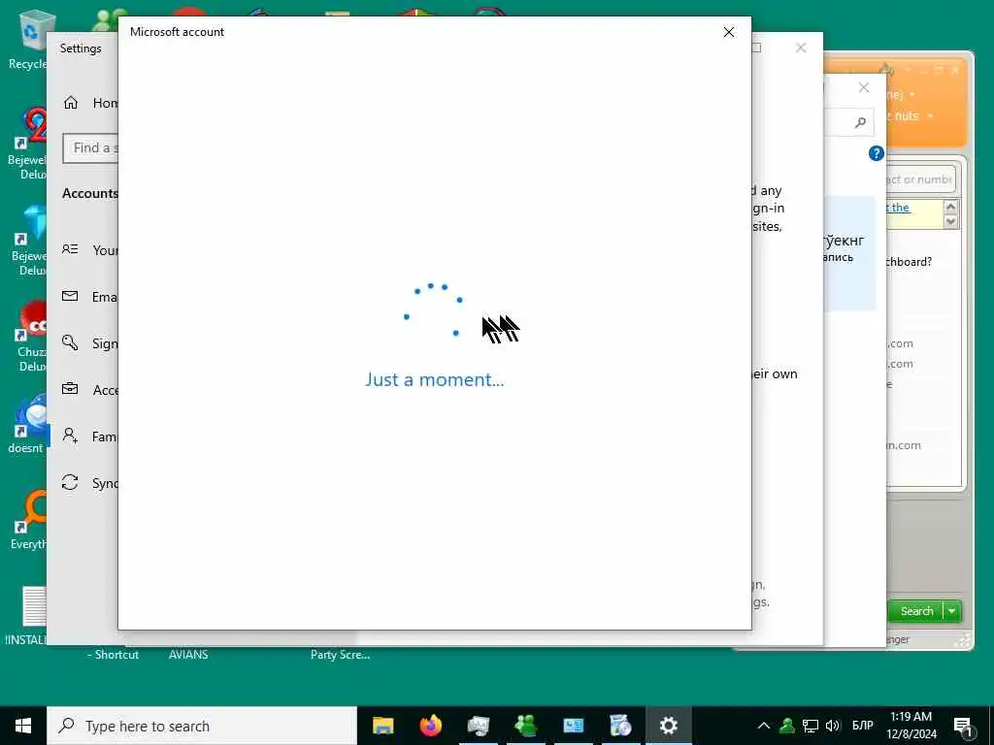Click the magnifier search icon behind Settings
994x745 pixels.
(x=860, y=122)
